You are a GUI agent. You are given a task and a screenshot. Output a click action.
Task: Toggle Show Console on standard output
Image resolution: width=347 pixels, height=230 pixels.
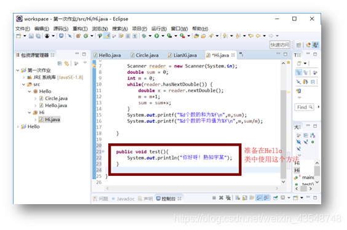click(259, 197)
